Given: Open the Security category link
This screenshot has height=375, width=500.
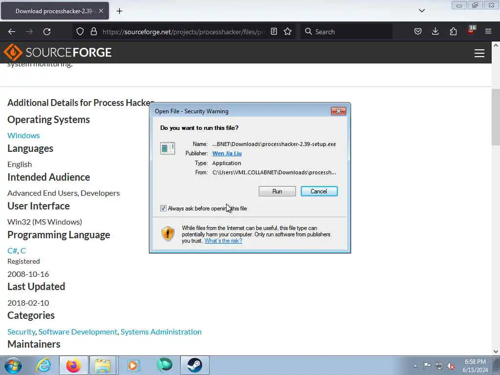Looking at the screenshot, I should (21, 332).
